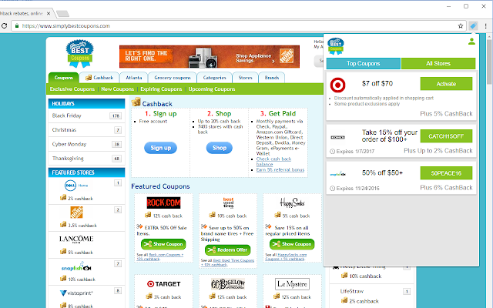Select the Home Depot featured store logo
The image size is (493, 308).
[x=76, y=213]
